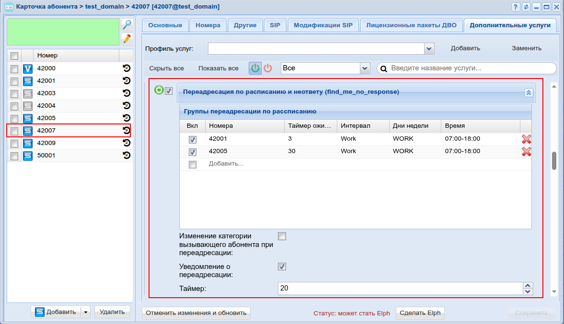Toggle notification of forwarding checkbox
Viewport: 564px width, 324px height.
coord(282,267)
